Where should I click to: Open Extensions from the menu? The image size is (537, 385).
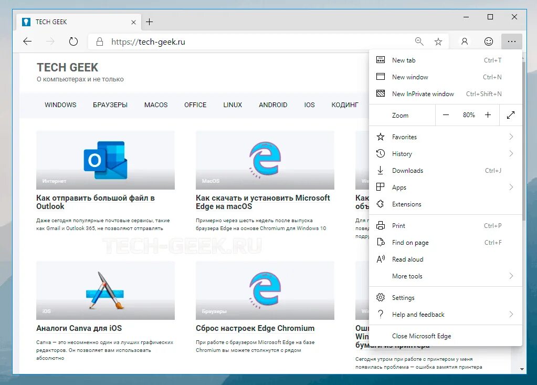[446, 204]
